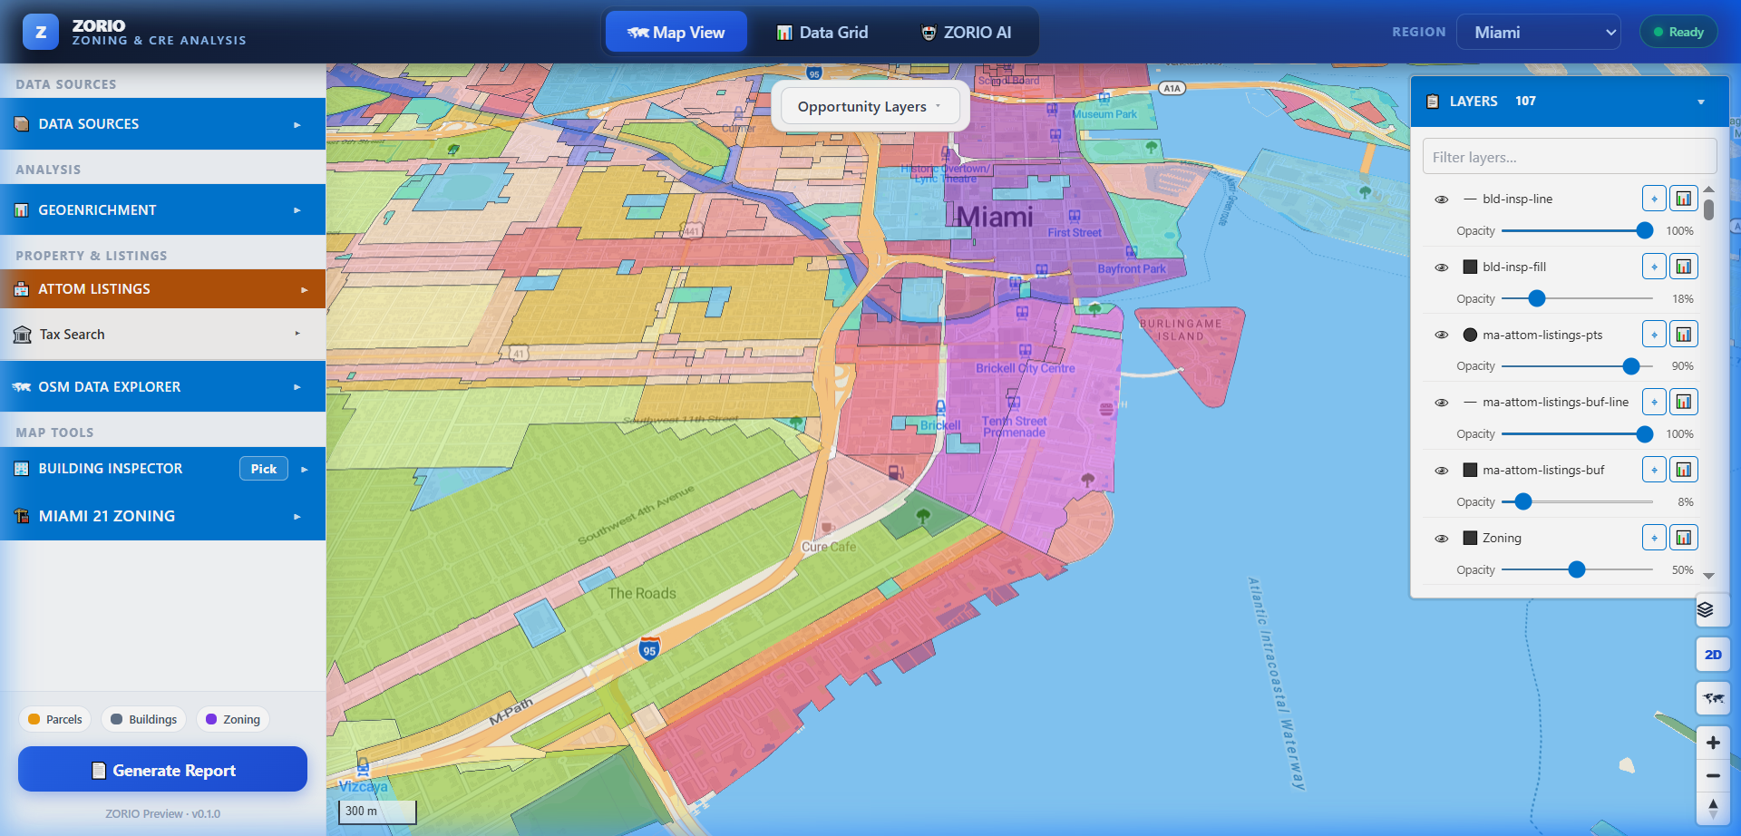
Task: Open the Data Grid tab
Action: coord(822,32)
